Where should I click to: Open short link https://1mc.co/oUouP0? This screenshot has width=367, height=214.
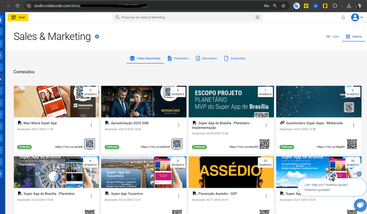pos(244,147)
